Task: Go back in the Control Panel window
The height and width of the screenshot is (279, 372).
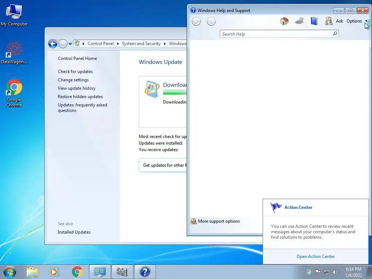Action: point(53,44)
